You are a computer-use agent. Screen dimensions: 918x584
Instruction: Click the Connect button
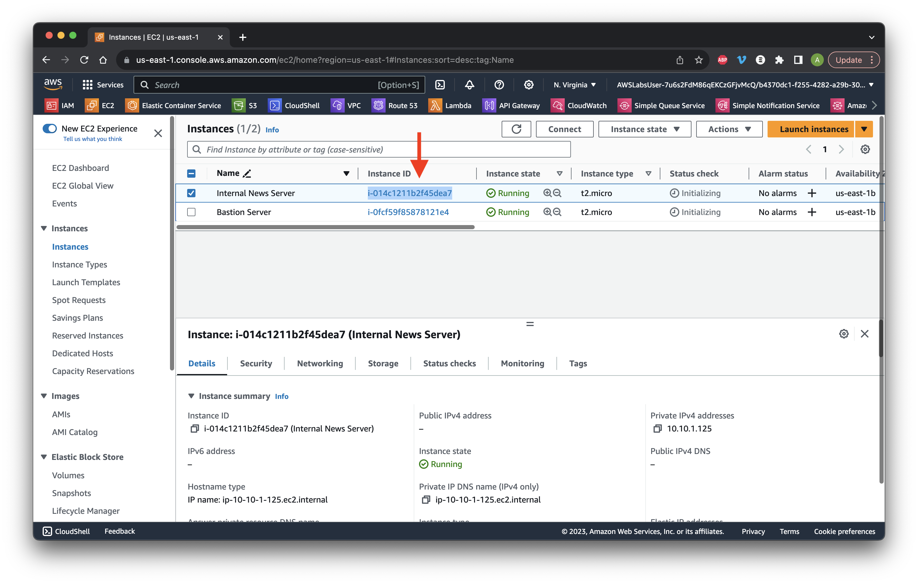pyautogui.click(x=565, y=129)
